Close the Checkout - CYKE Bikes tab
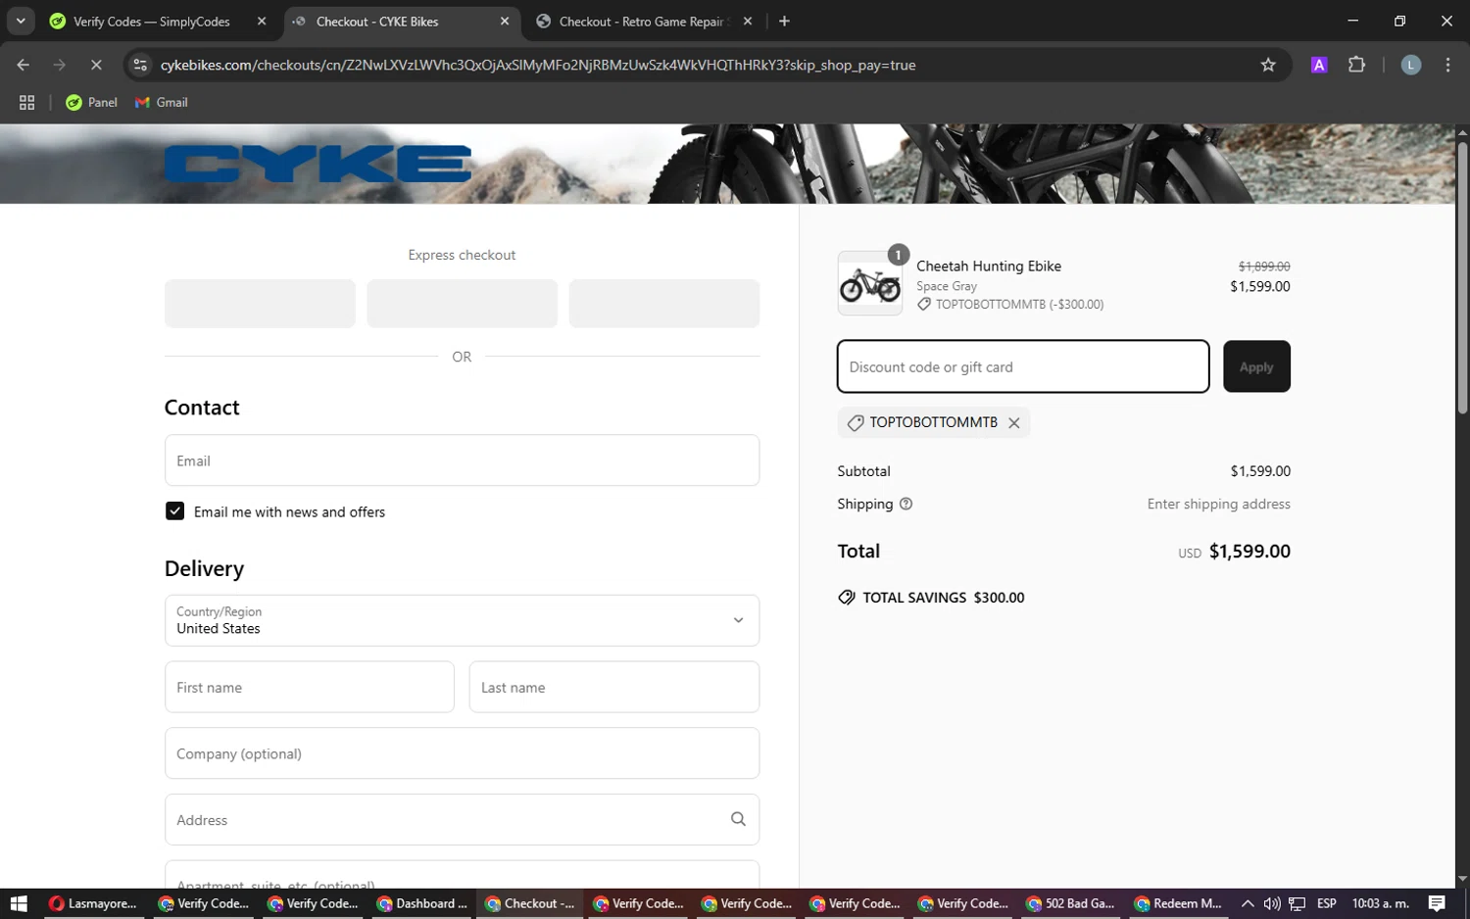Image resolution: width=1470 pixels, height=919 pixels. coord(505,22)
